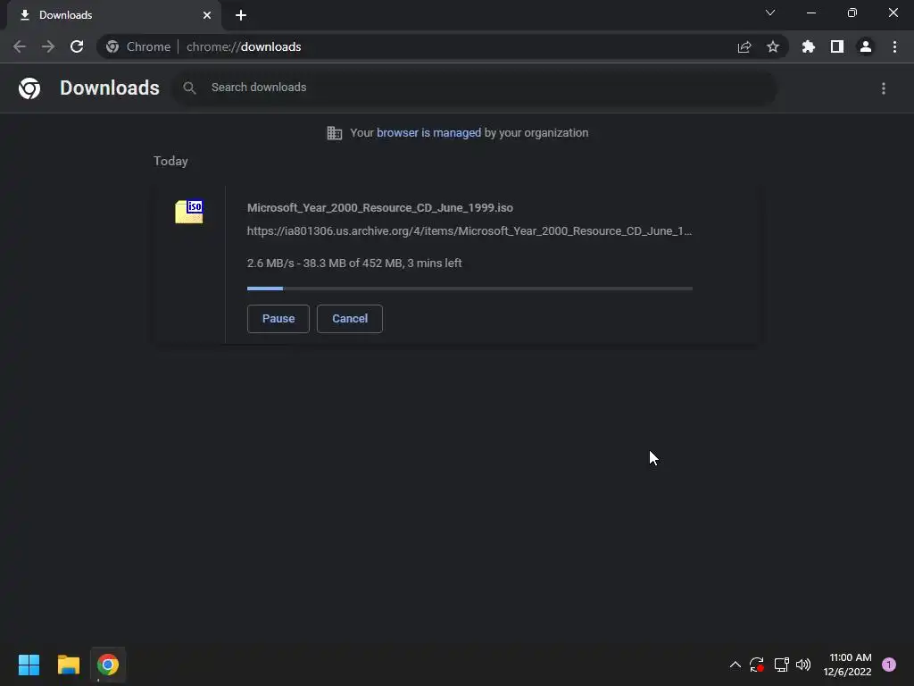
Task: Open the Chrome three-dot menu
Action: (894, 46)
